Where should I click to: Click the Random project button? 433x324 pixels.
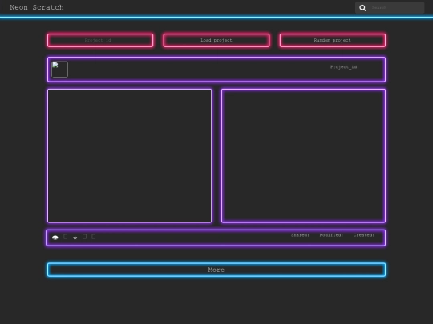(x=333, y=40)
